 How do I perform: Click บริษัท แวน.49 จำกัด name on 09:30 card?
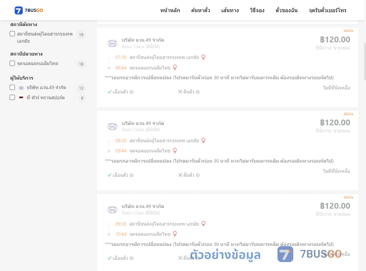(x=143, y=206)
